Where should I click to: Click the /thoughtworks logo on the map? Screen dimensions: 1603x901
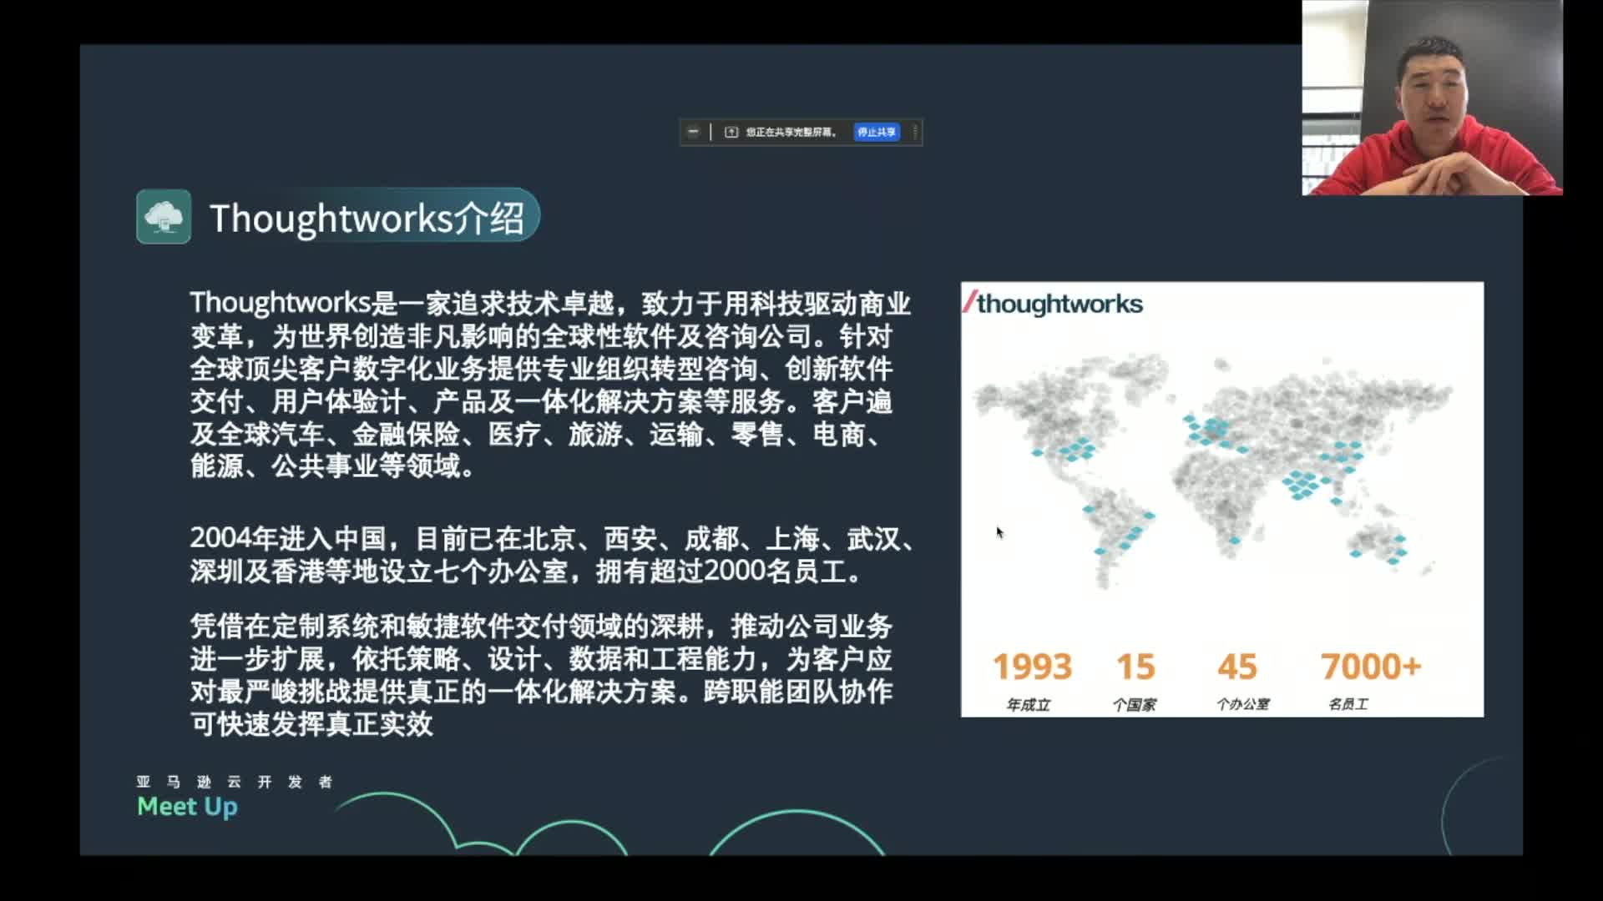tap(1053, 303)
